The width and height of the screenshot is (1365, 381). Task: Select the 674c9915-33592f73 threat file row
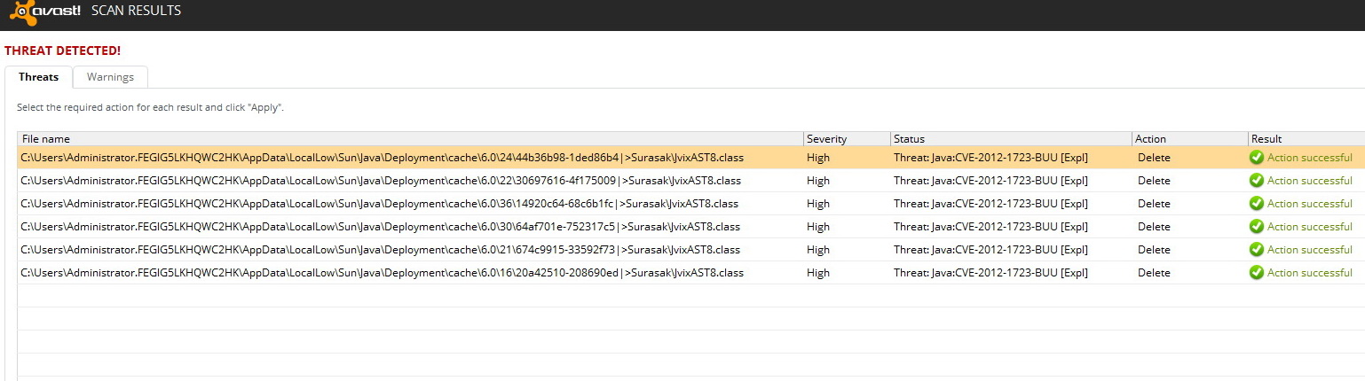click(382, 250)
